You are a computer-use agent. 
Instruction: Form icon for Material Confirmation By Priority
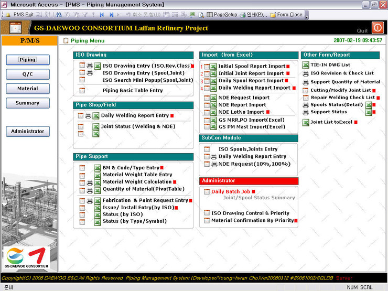207,220
